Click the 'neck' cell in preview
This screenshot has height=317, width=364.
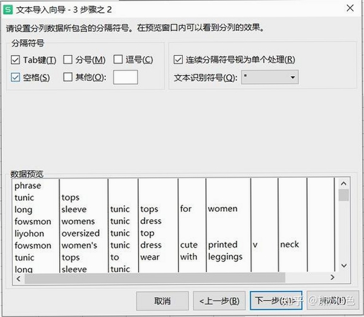coord(290,244)
